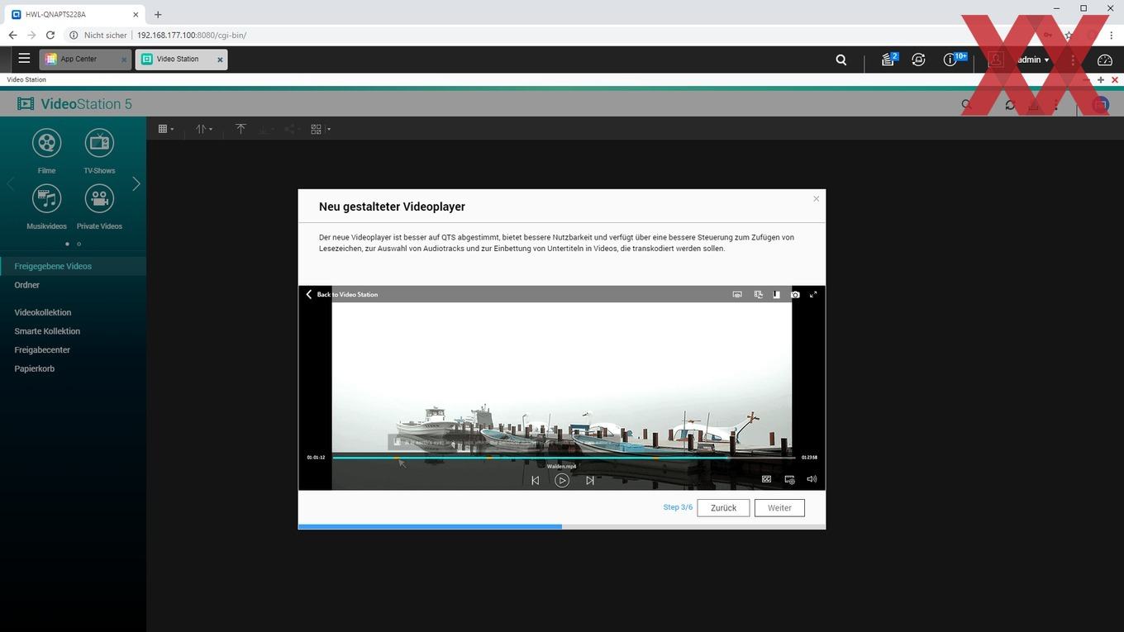Close the Video Station tab in QTS

[x=220, y=59]
